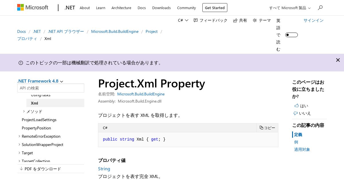Go to Microsoft.Build.BuildEngine breadcrumb
The height and width of the screenshot is (180, 344).
[115, 31]
